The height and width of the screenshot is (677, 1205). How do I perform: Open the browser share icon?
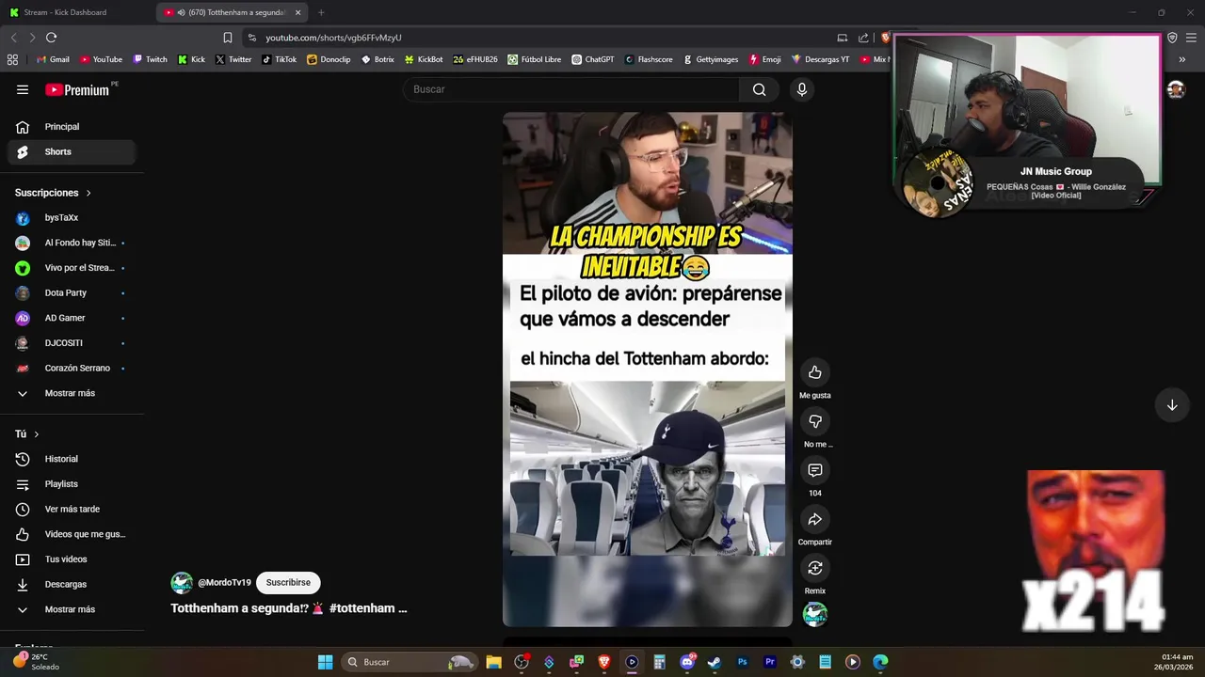coord(863,38)
